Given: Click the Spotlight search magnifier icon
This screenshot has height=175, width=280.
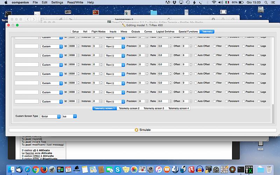Looking at the screenshot, I should pos(267,2).
